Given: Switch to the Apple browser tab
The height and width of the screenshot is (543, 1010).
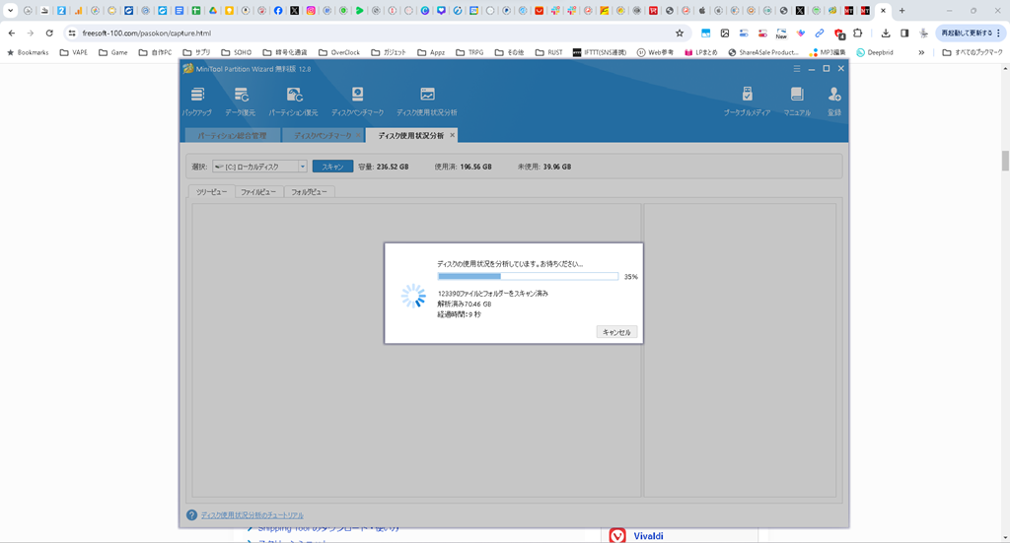Looking at the screenshot, I should 702,10.
